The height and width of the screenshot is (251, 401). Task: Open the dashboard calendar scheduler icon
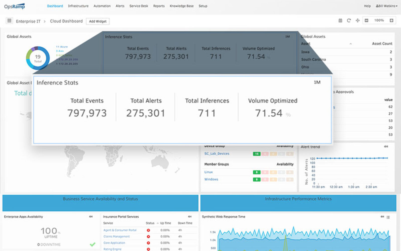341,21
